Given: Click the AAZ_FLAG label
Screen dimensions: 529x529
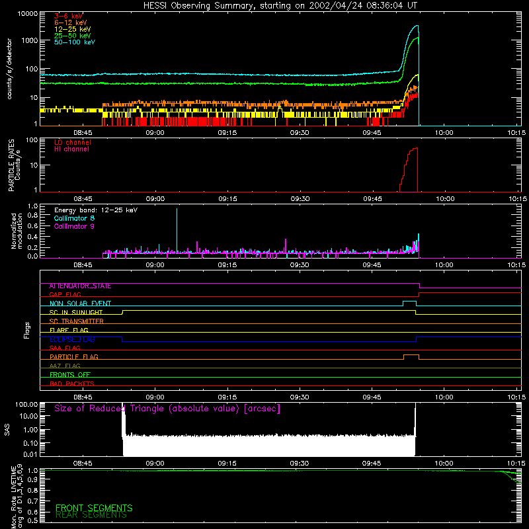Looking at the screenshot, I should (x=65, y=366).
